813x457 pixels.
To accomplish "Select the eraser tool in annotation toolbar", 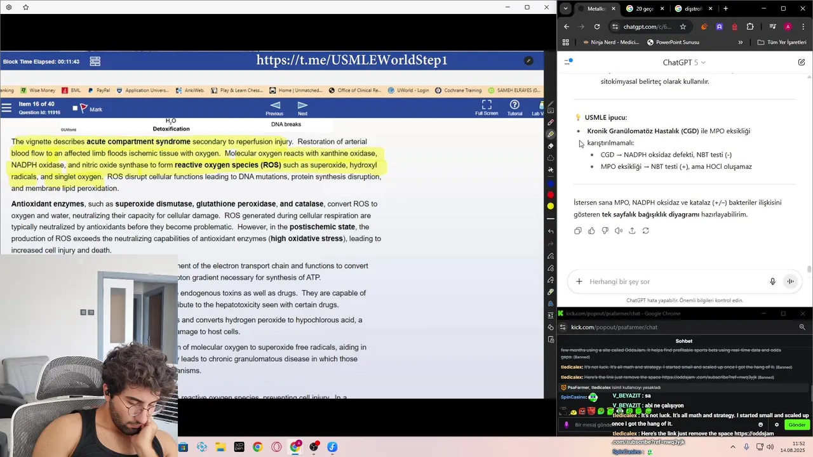I will point(551,146).
